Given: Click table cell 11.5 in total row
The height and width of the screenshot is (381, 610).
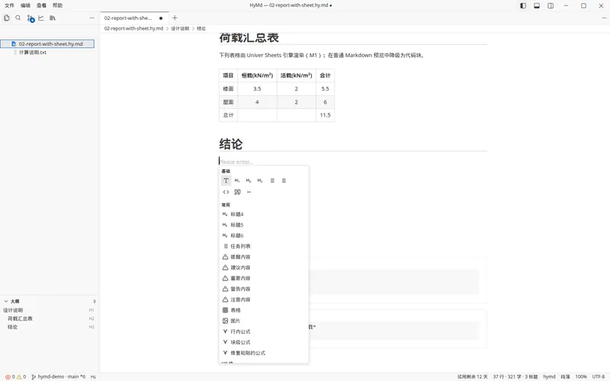Looking at the screenshot, I should coord(326,115).
